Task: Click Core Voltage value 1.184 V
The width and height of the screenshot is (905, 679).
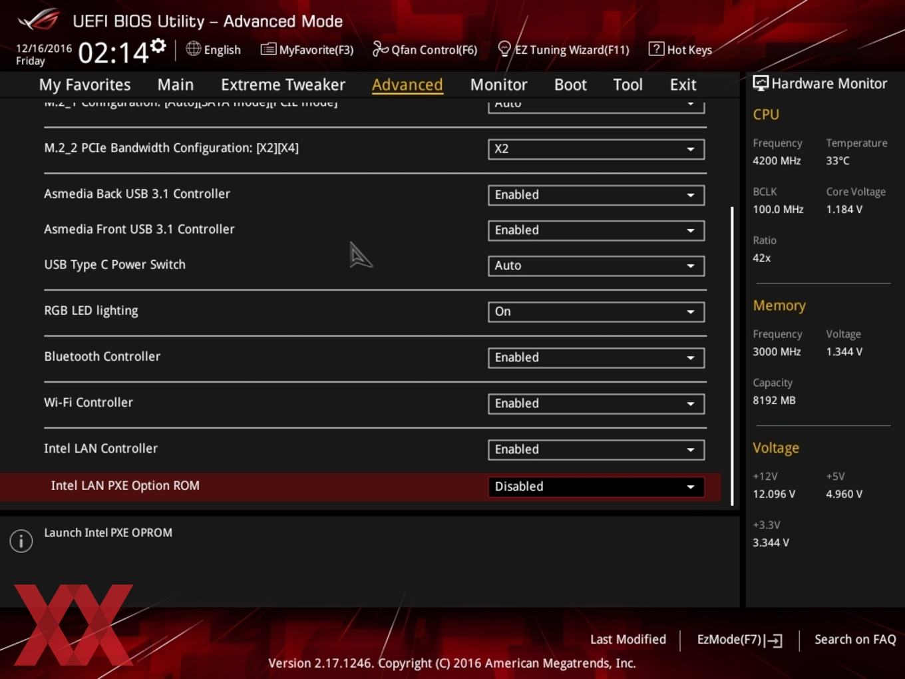Action: (844, 209)
